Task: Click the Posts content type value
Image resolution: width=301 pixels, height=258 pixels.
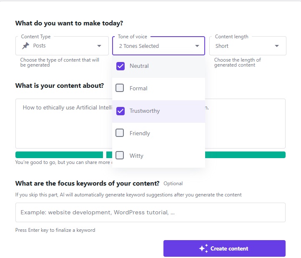Action: pos(40,46)
